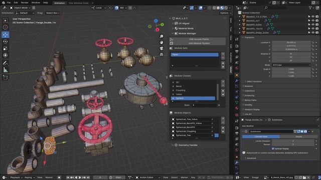Screen dimensions: 321x180
Task: Select the Scale tool in toolbar
Action: (6, 48)
